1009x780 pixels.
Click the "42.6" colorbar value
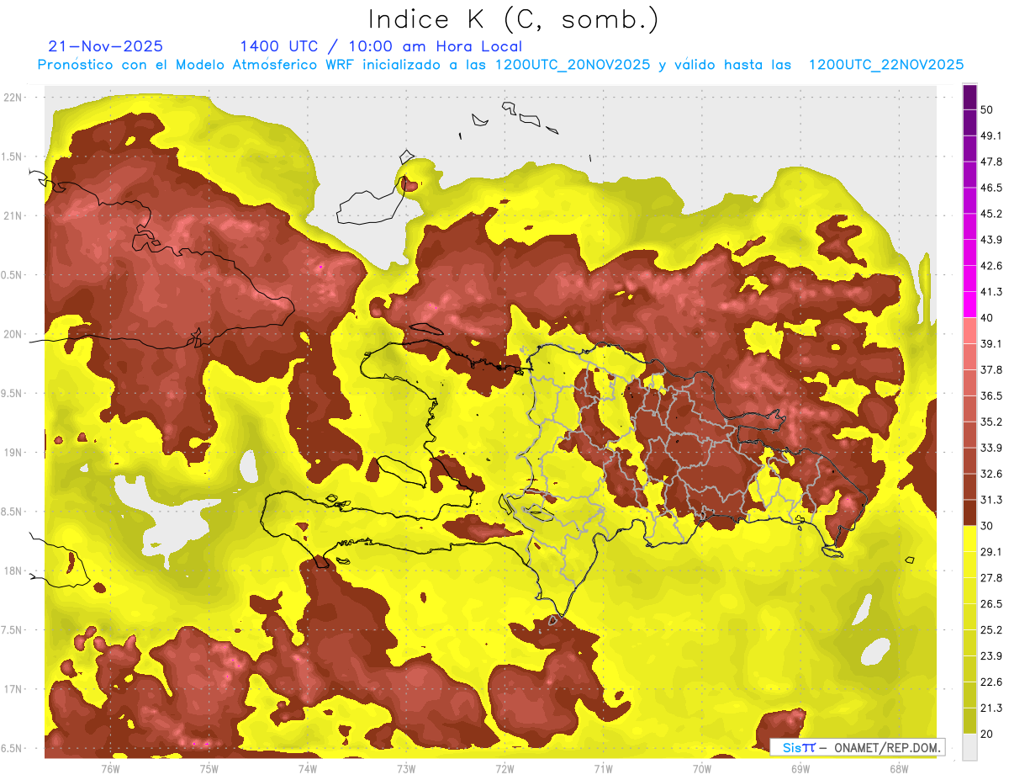coord(991,267)
